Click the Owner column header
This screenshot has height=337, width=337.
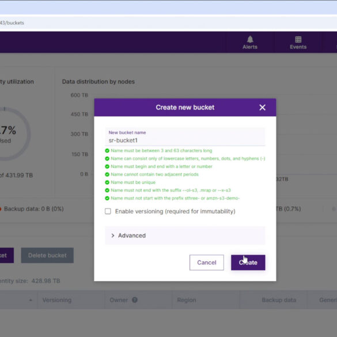(x=119, y=300)
